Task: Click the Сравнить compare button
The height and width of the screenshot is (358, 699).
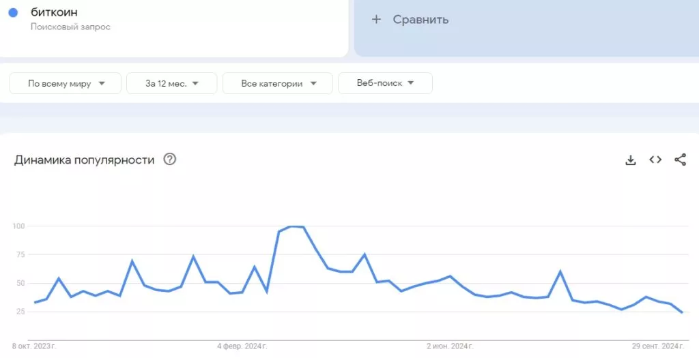Action: pos(420,19)
